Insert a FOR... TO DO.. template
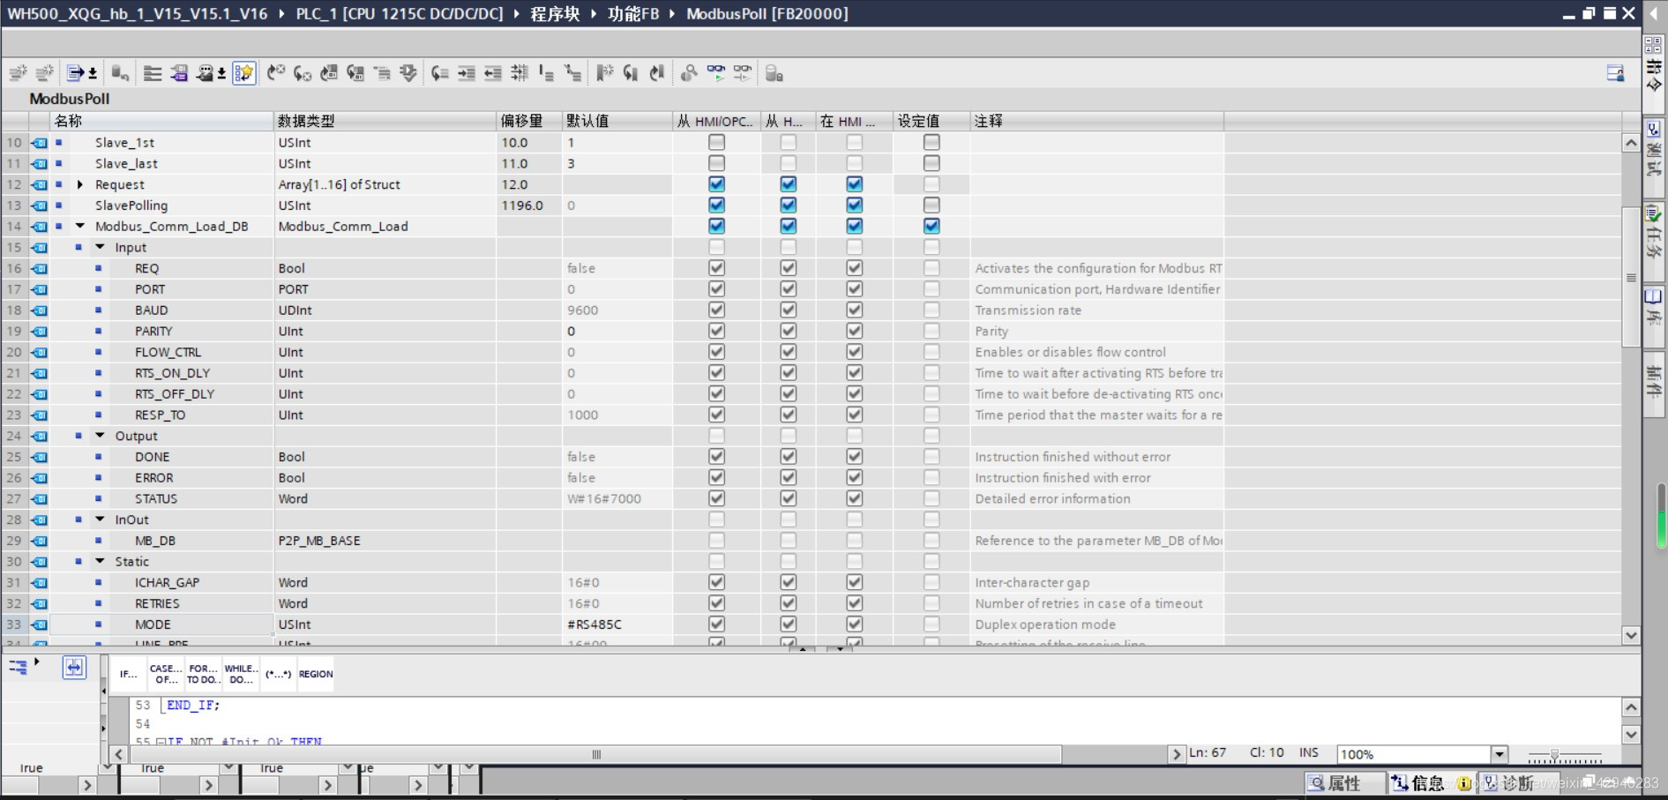1668x800 pixels. [x=203, y=674]
